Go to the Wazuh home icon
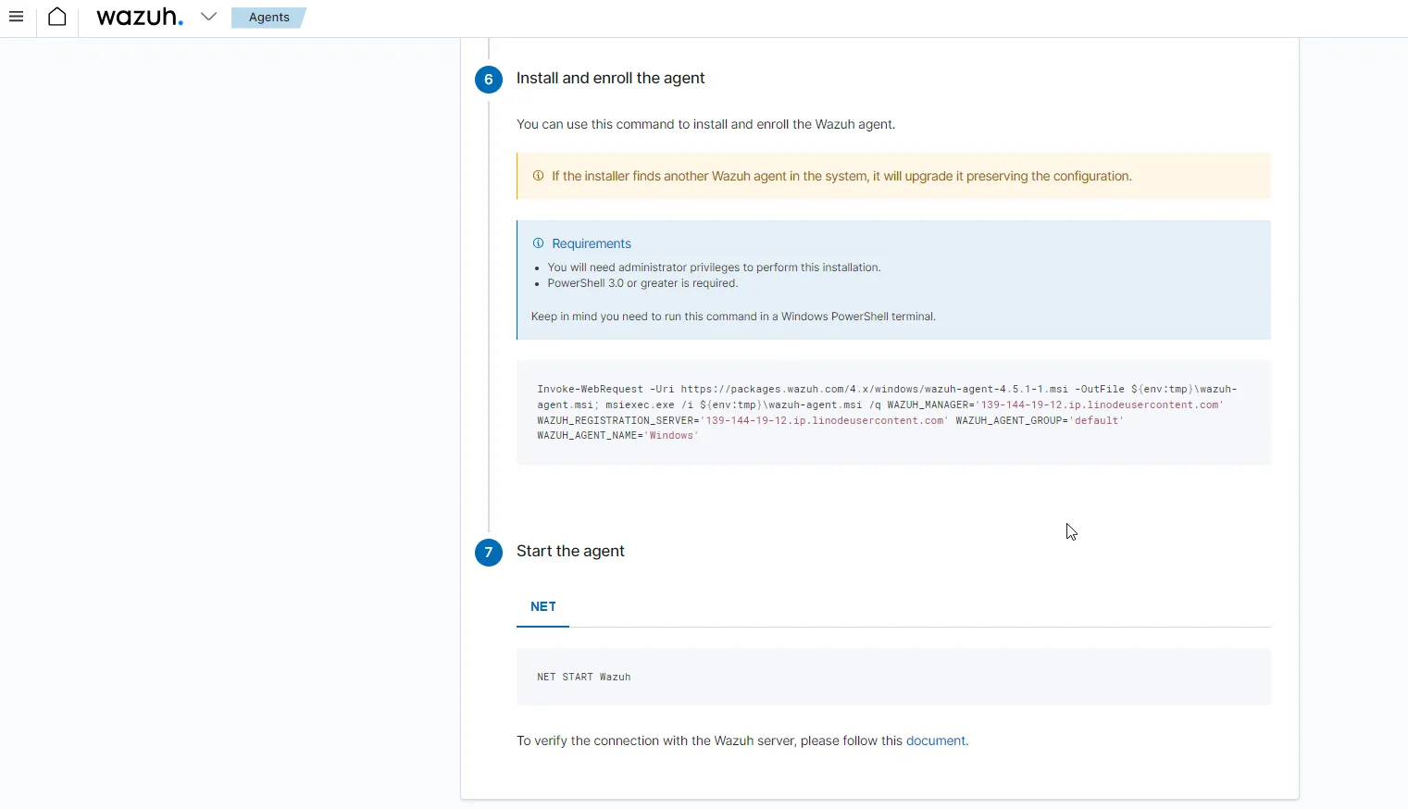This screenshot has height=809, width=1408. pyautogui.click(x=57, y=17)
